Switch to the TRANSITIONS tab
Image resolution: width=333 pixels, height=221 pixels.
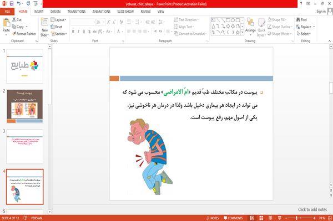click(x=77, y=12)
